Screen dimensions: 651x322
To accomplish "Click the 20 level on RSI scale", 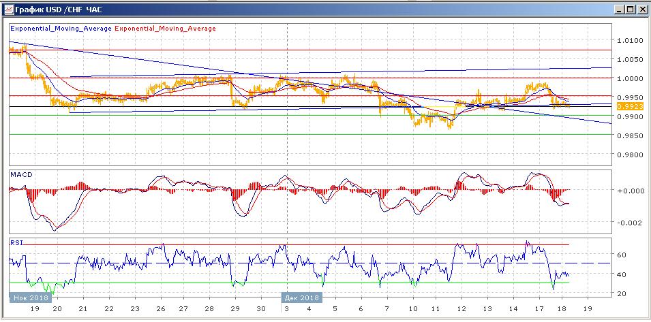I will pyautogui.click(x=622, y=293).
